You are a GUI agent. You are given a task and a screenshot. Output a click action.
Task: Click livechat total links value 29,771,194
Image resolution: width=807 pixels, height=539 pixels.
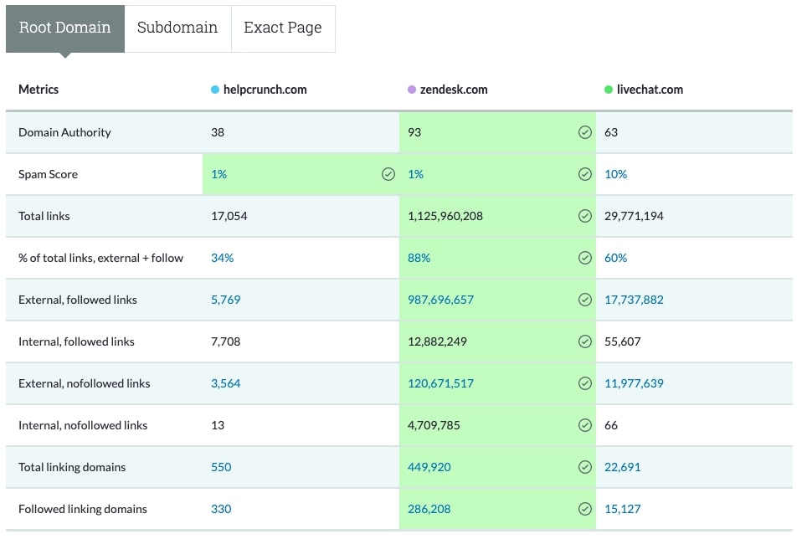(x=634, y=216)
